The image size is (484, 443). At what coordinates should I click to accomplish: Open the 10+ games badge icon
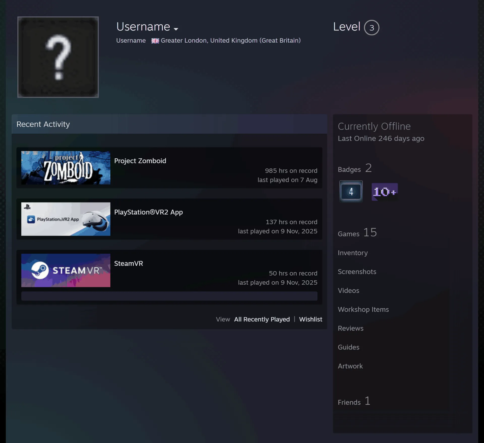pyautogui.click(x=385, y=192)
